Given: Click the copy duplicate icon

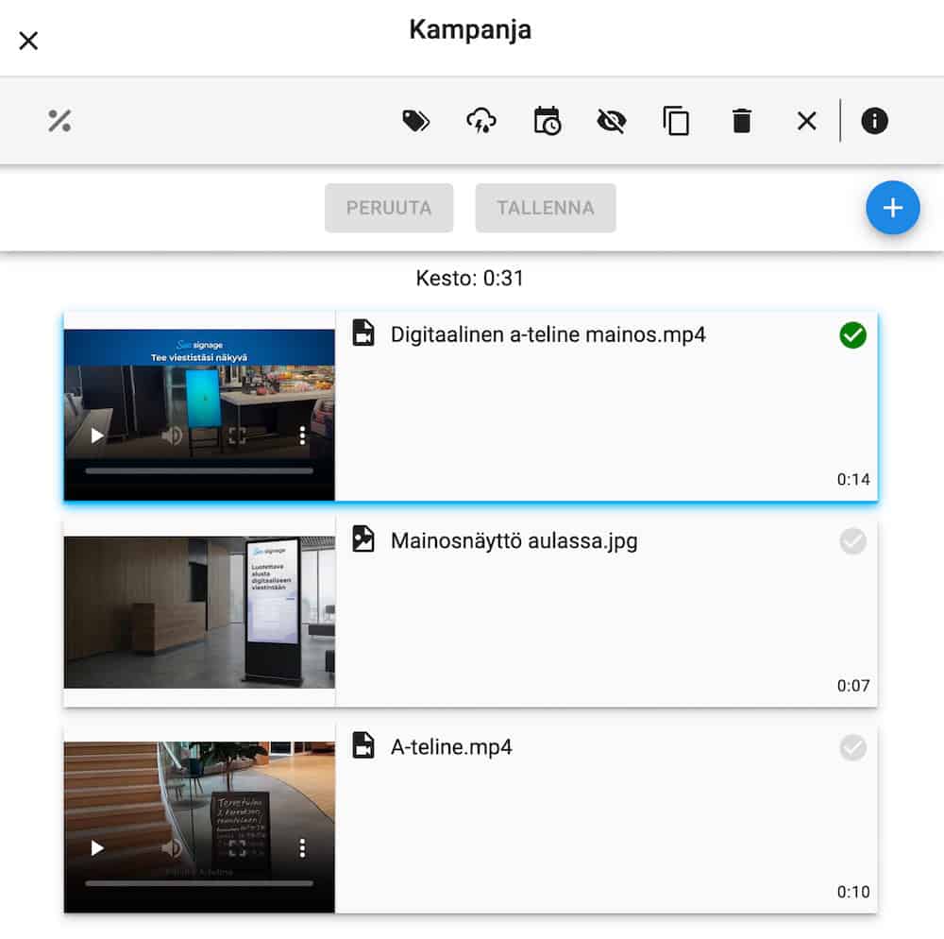Looking at the screenshot, I should [x=676, y=121].
